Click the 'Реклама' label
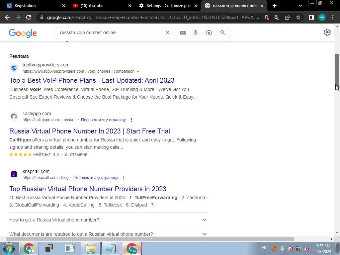Viewport: 340px width, 255px height. pos(19,56)
